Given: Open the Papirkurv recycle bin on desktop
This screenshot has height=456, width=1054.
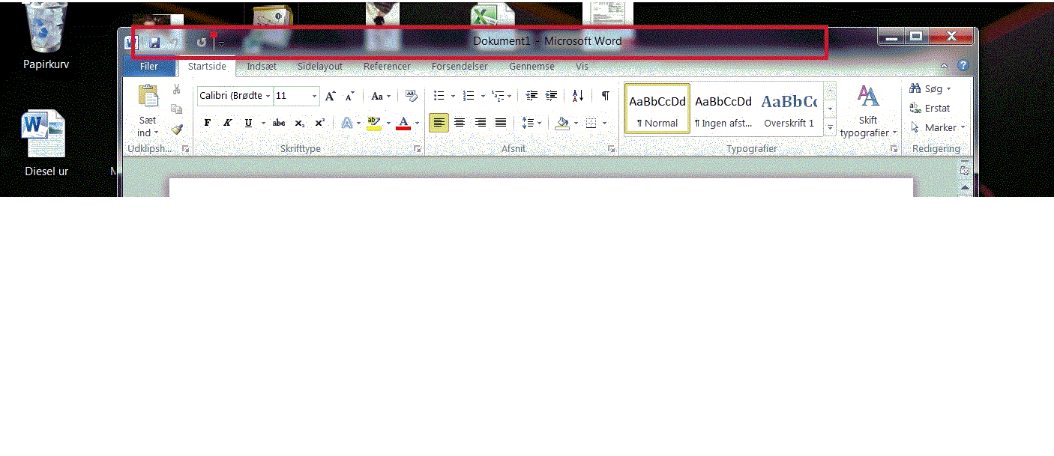Looking at the screenshot, I should click(46, 36).
